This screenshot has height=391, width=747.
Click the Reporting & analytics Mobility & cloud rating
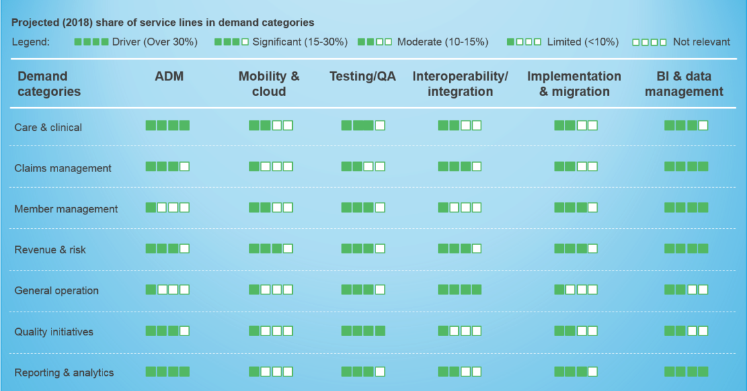point(271,372)
